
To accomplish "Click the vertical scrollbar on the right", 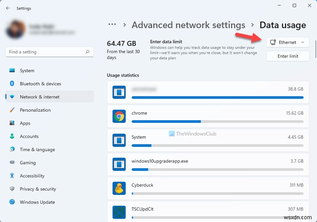I will 316,49.
